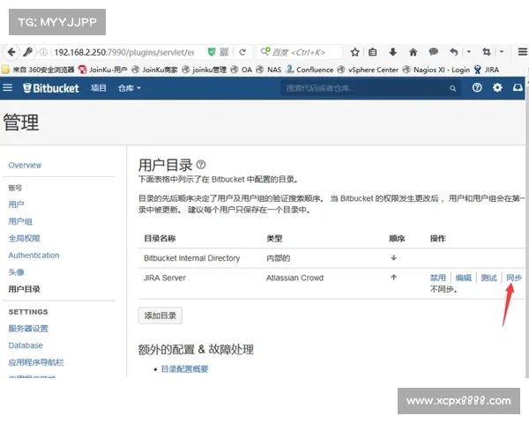Viewport: 529px width, 423px height.
Task: Open the inbox tray icon
Action: click(518, 88)
